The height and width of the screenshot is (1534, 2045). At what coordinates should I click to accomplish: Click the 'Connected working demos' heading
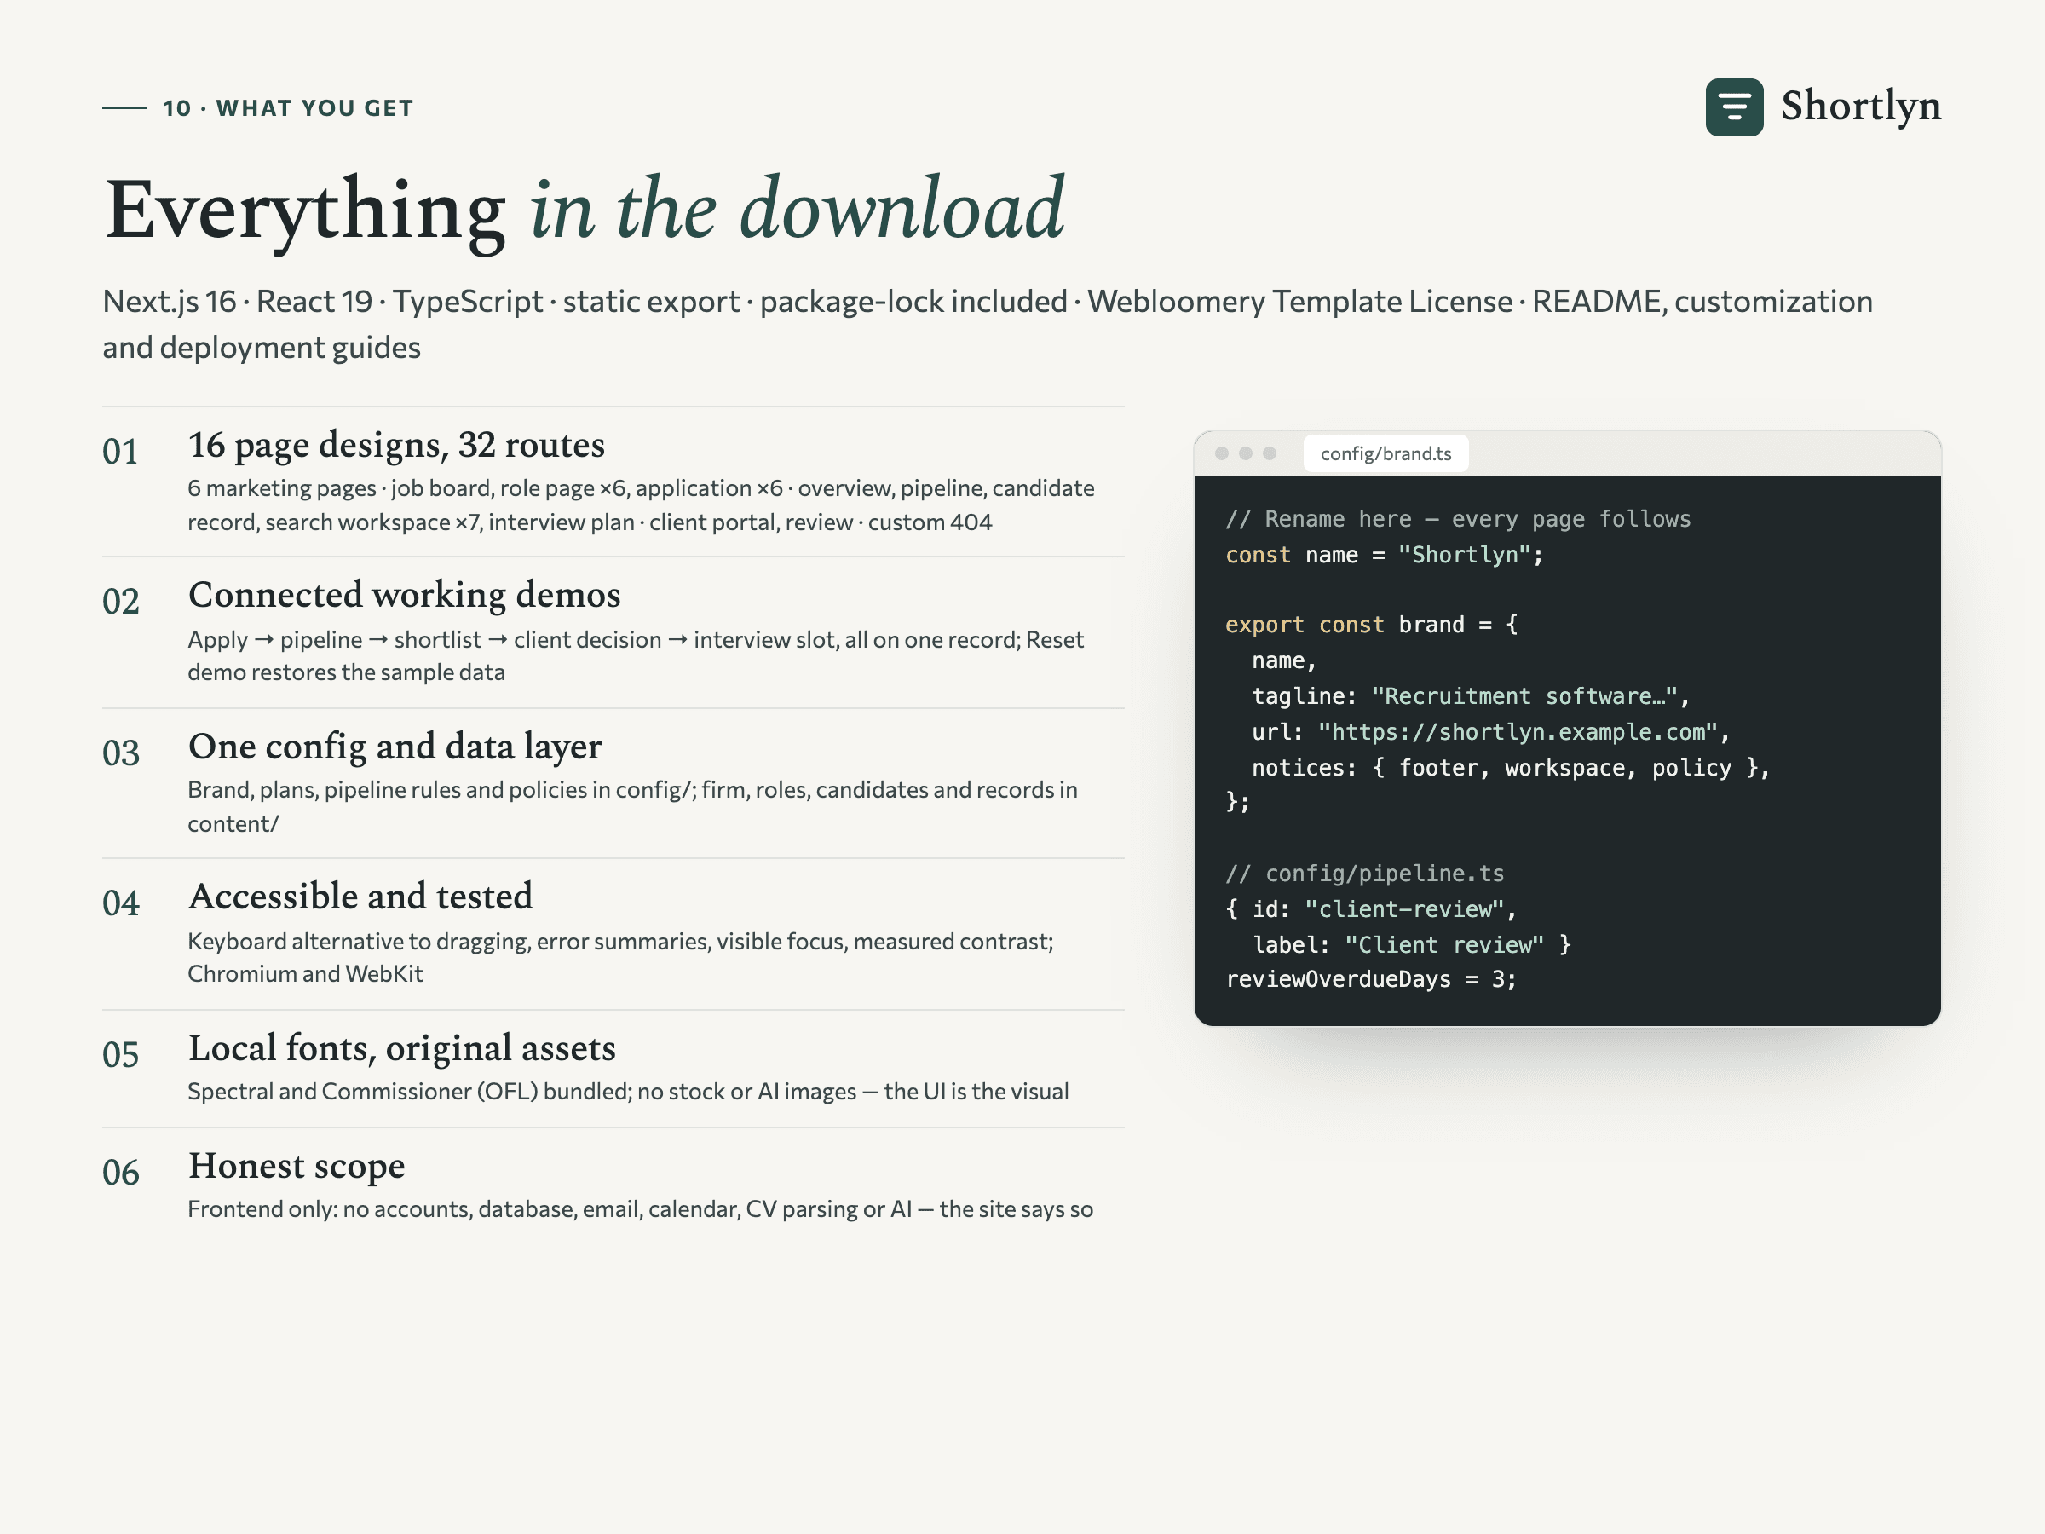click(404, 595)
